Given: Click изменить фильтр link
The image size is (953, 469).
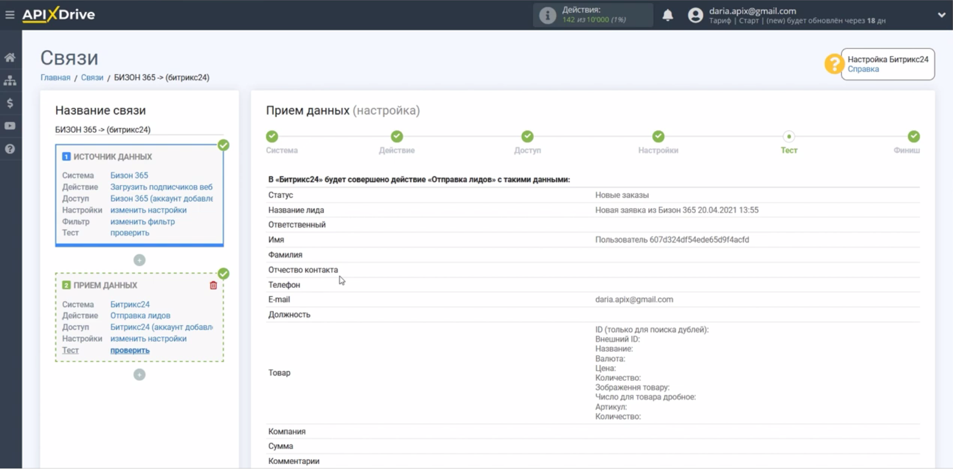Looking at the screenshot, I should (x=142, y=222).
